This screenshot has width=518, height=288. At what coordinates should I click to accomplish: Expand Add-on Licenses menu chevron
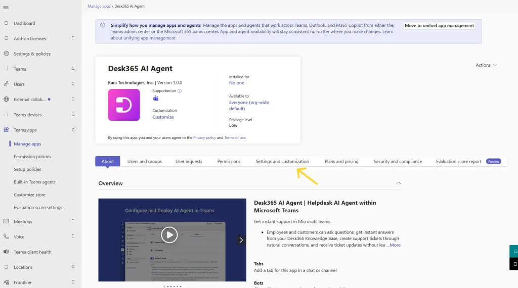pyautogui.click(x=73, y=38)
